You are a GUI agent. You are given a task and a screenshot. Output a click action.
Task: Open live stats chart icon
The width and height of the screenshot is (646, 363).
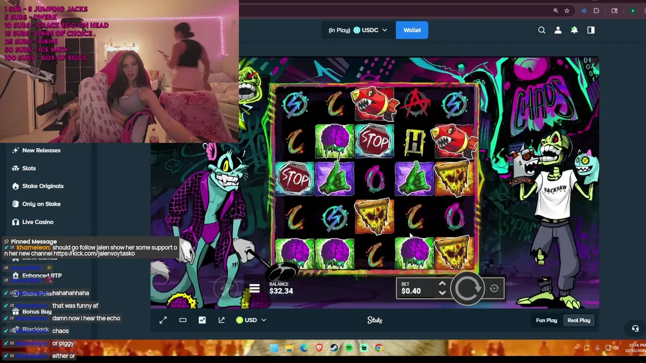(202, 320)
